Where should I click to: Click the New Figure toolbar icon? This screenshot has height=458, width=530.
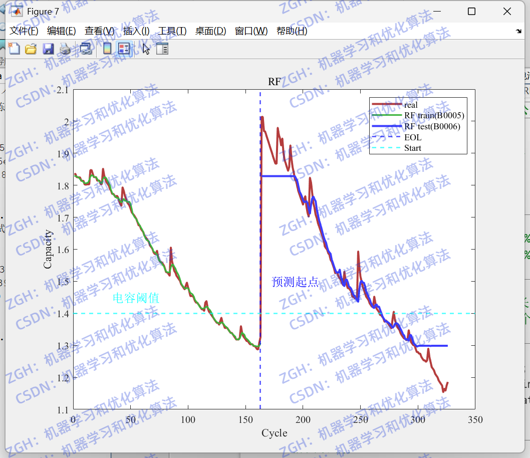[x=14, y=49]
